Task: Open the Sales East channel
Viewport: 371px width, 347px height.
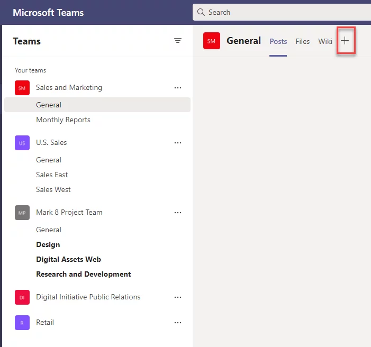Action: 52,175
